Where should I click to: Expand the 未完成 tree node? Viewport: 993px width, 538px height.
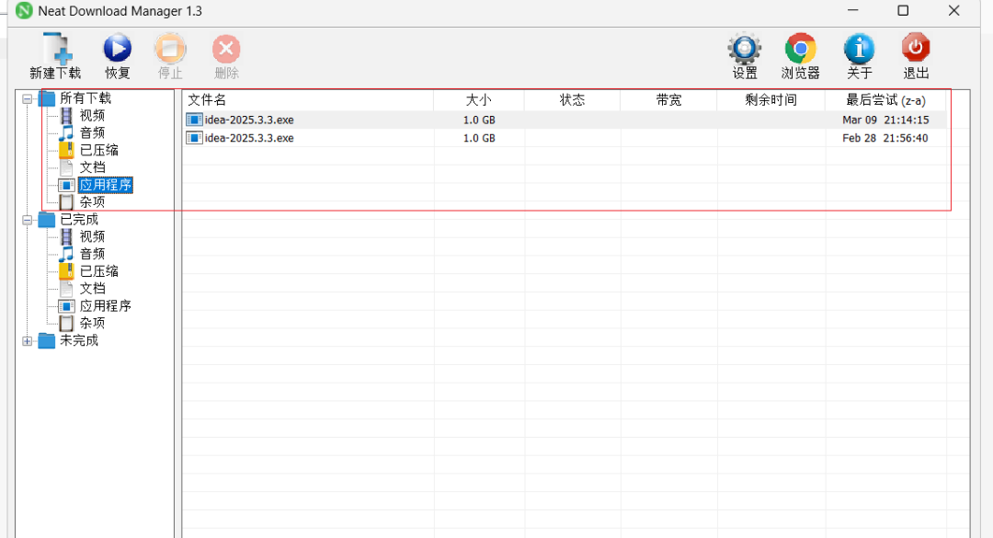tap(28, 341)
